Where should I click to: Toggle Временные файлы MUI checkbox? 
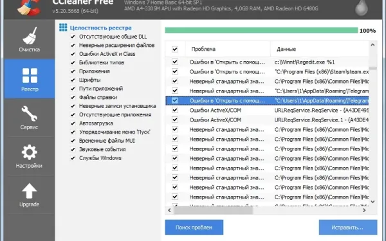coord(73,141)
